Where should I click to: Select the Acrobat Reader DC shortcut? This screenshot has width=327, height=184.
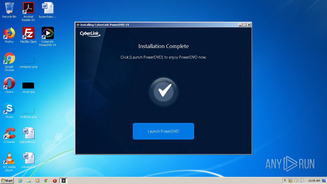click(x=28, y=12)
